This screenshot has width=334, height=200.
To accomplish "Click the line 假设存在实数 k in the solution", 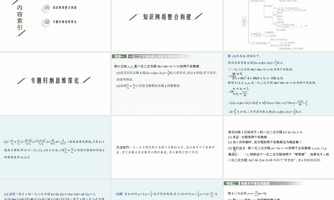I will [256, 62].
